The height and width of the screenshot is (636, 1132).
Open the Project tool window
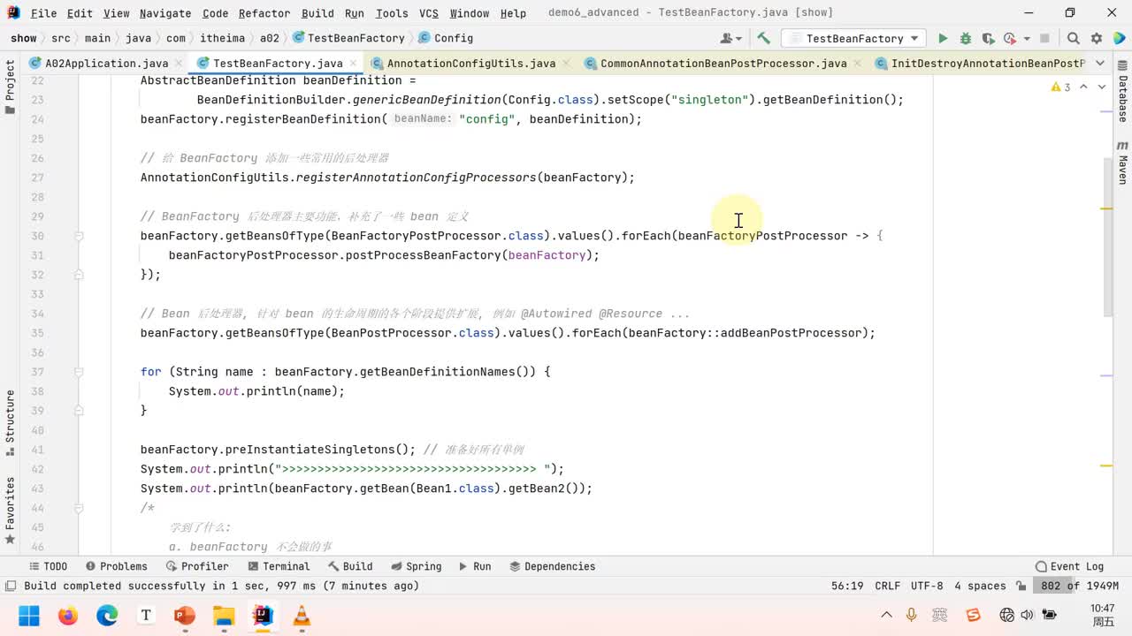(x=10, y=87)
